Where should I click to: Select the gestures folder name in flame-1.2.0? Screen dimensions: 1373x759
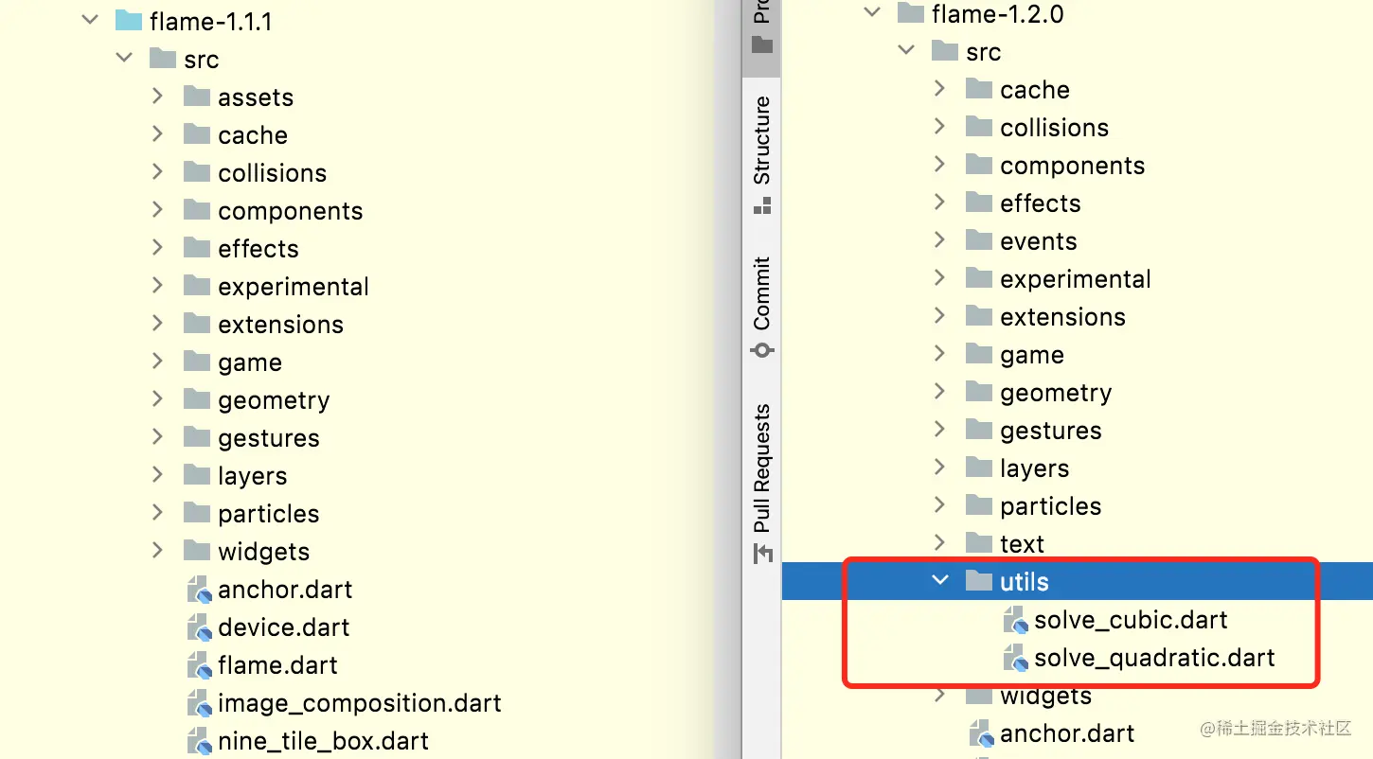(x=1051, y=432)
